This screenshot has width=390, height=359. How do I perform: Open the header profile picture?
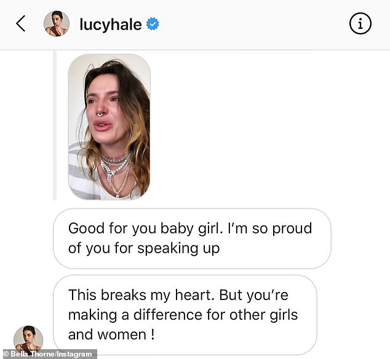coord(56,24)
